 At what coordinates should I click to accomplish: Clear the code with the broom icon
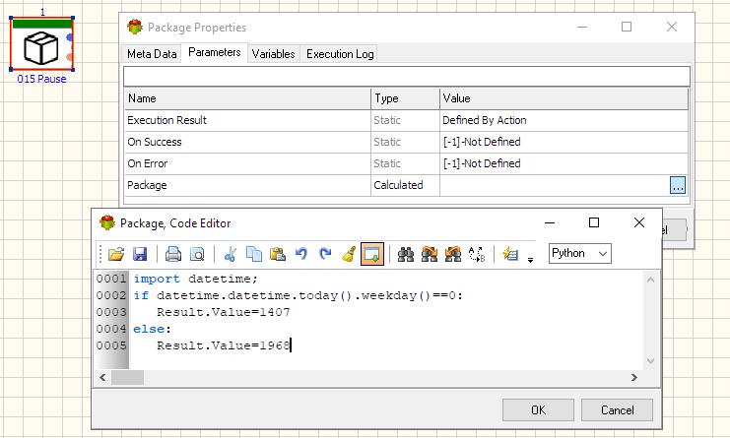[349, 254]
